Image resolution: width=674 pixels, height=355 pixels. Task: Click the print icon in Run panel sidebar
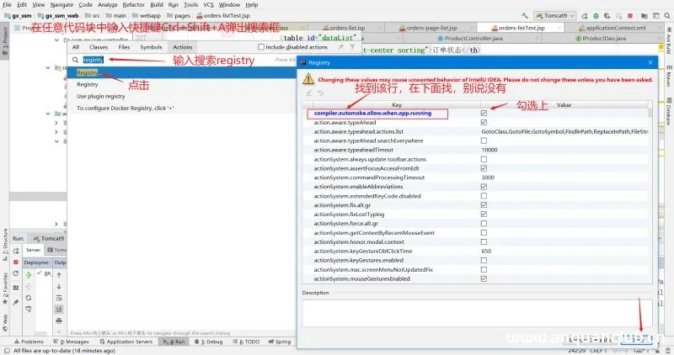[59, 321]
